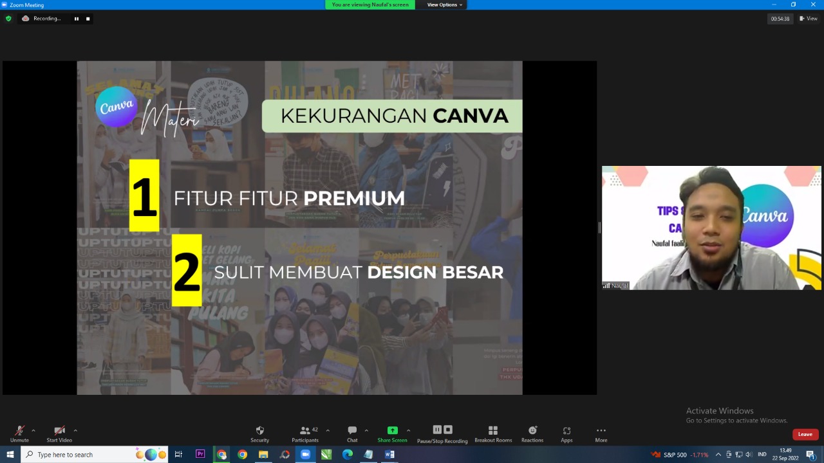The height and width of the screenshot is (463, 824).
Task: Open volume control in system tray
Action: (x=749, y=455)
